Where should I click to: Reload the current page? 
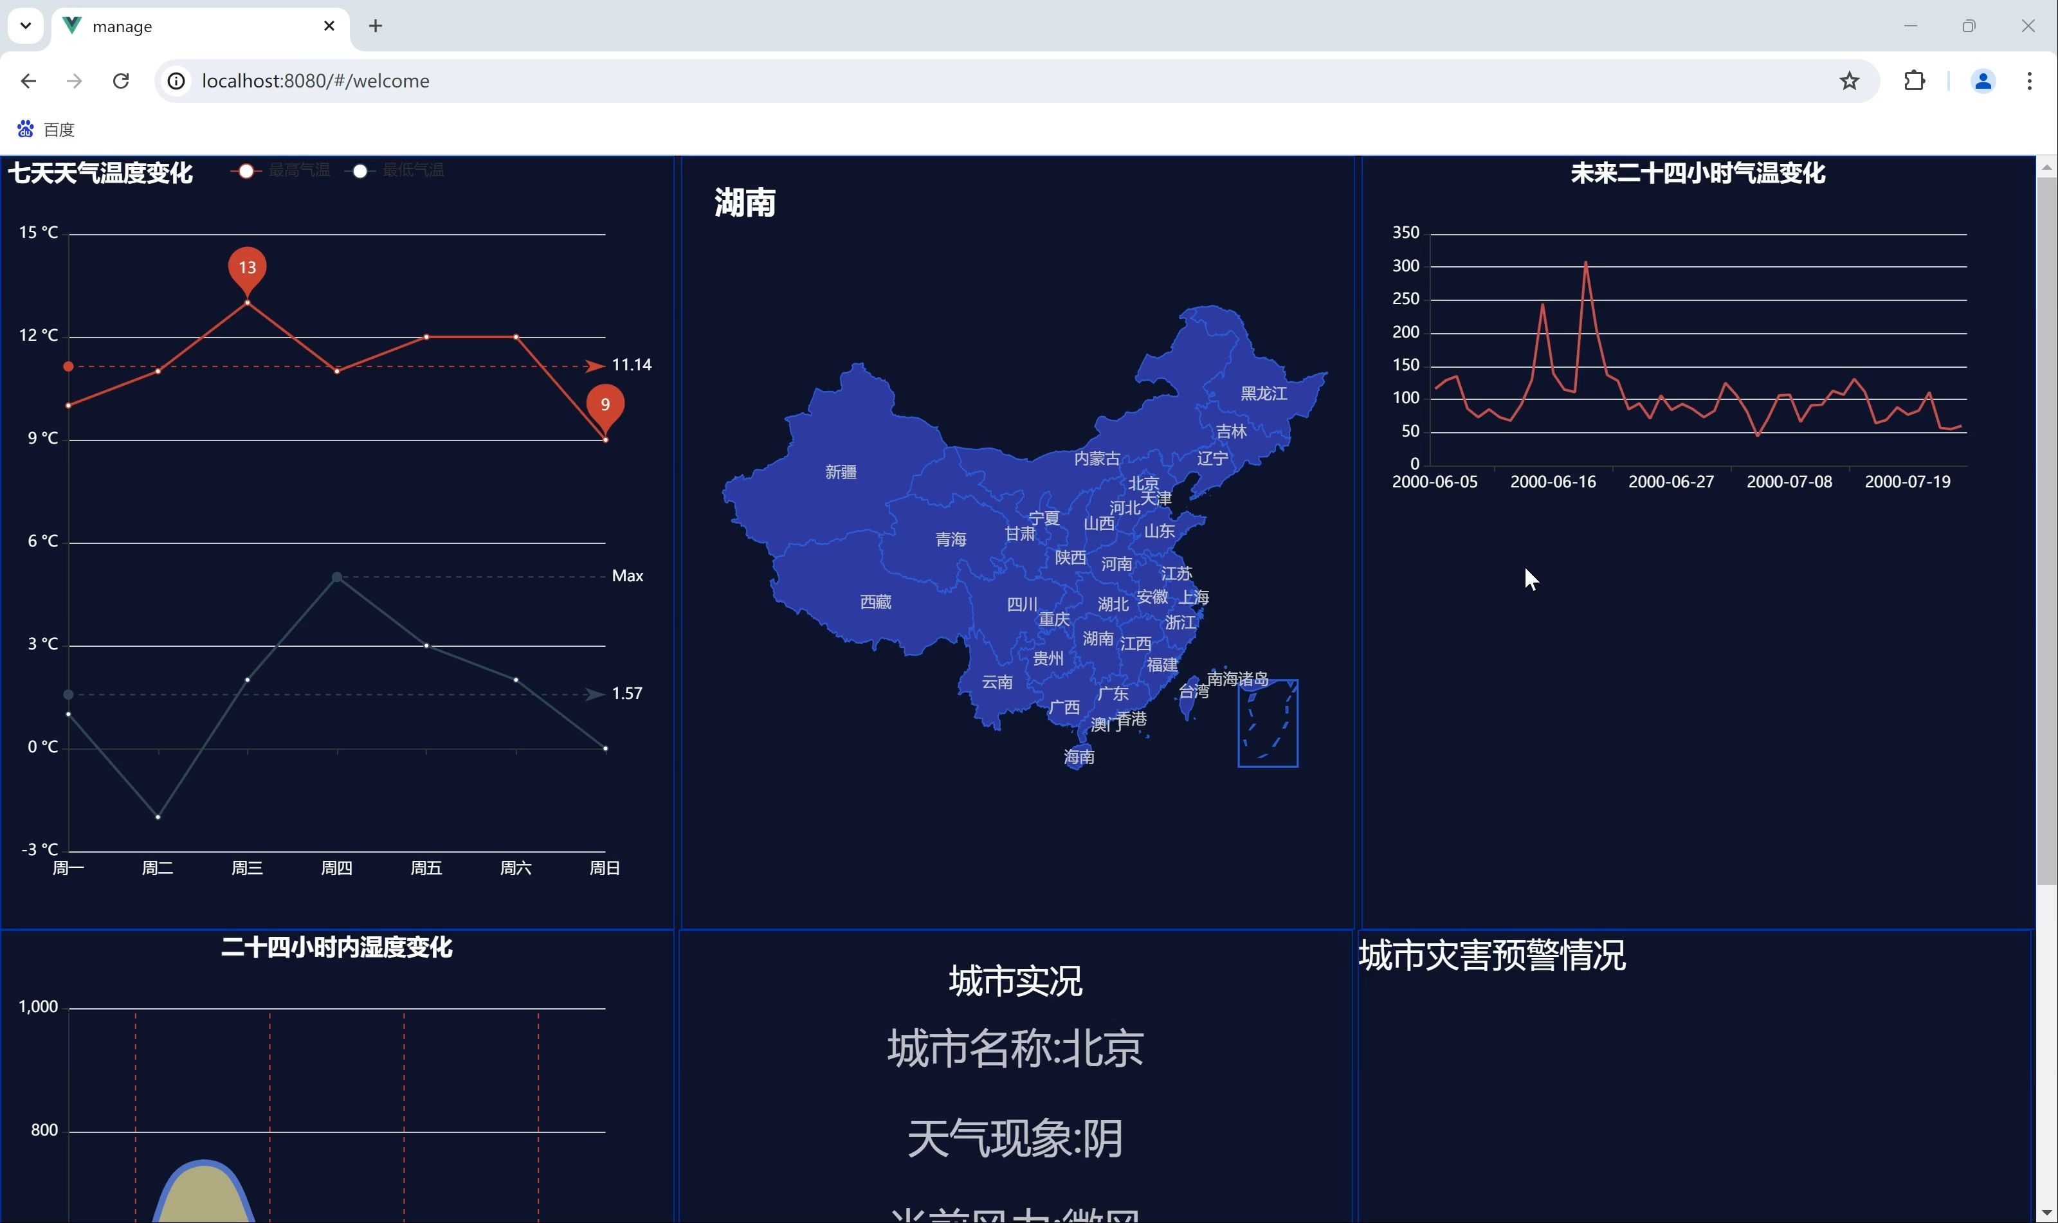click(120, 80)
